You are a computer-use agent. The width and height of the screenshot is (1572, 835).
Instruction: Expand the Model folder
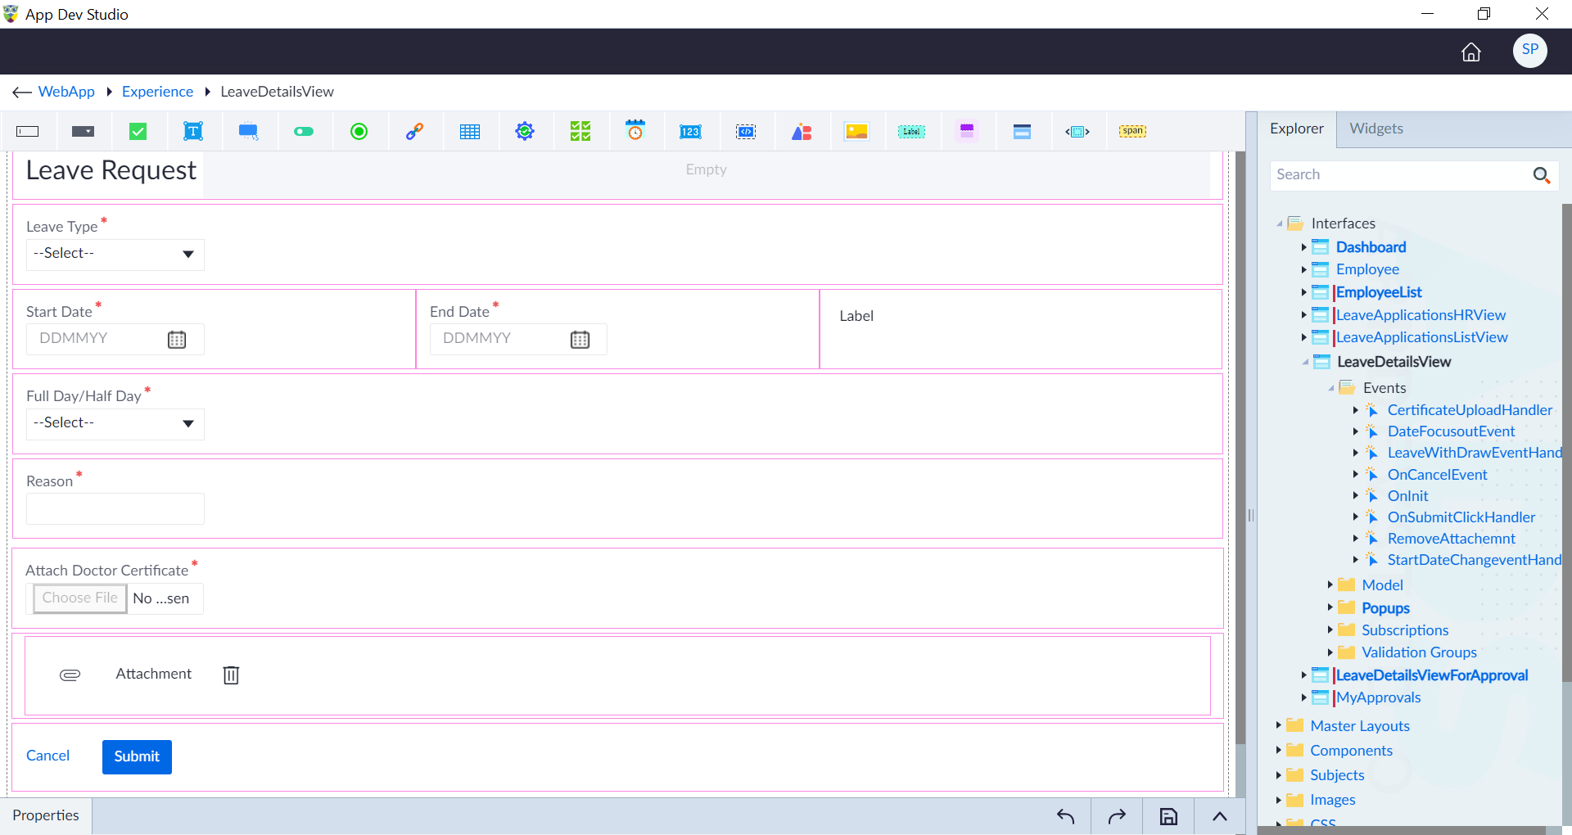coord(1330,584)
